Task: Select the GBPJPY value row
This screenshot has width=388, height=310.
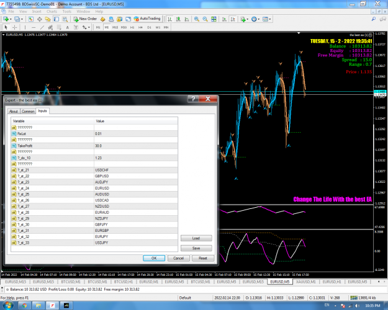Action: [94, 224]
